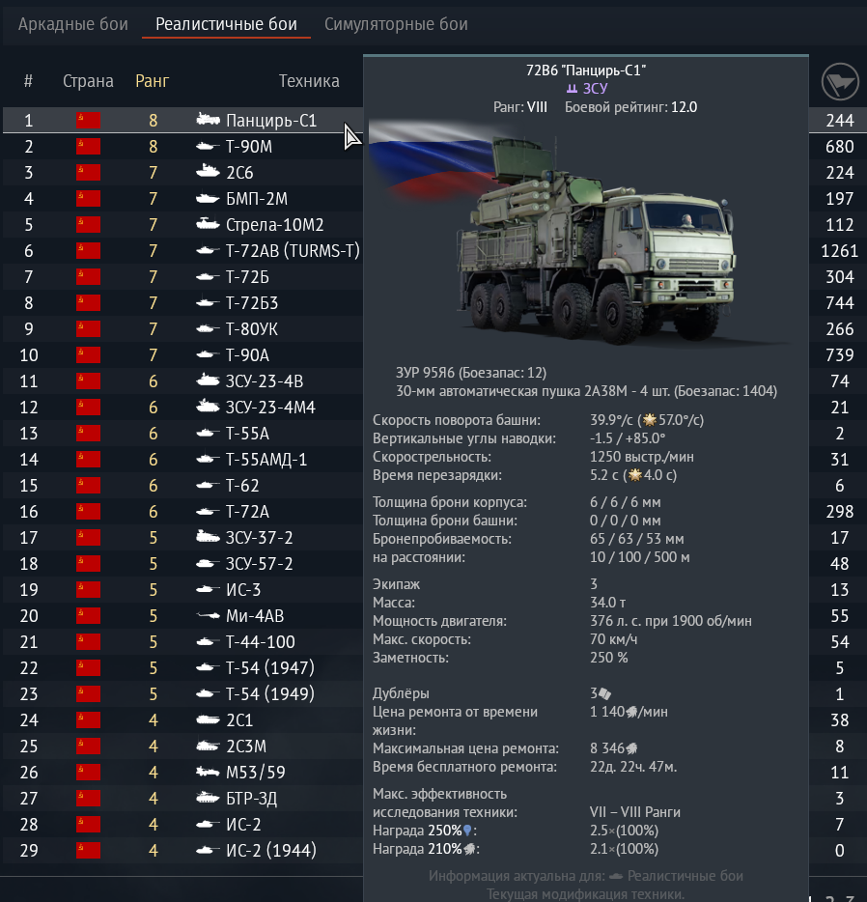This screenshot has height=902, width=867.
Task: Select the Т-72Б3 vehicle name
Action: tap(252, 302)
